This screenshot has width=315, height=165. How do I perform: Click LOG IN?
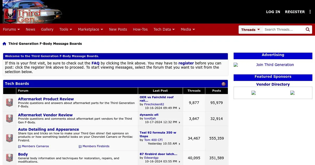273,12
